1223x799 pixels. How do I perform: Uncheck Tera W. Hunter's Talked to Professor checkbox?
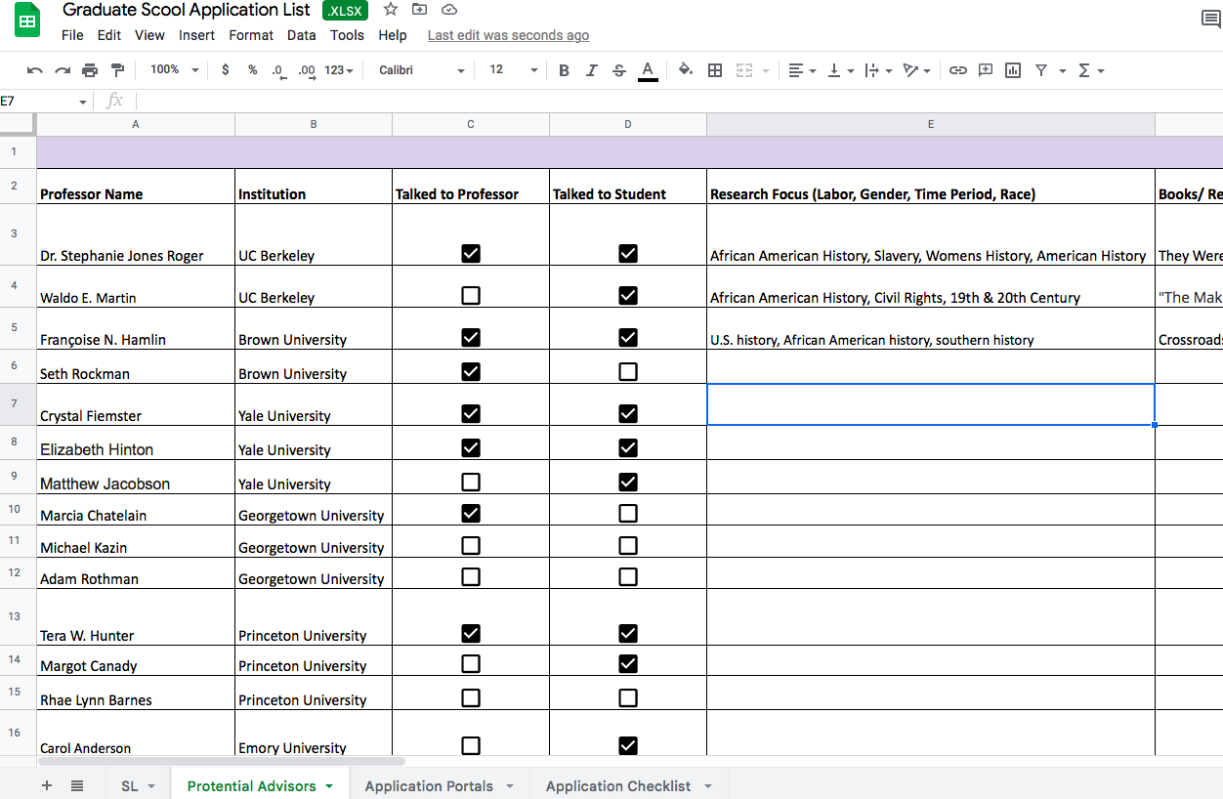pyautogui.click(x=471, y=633)
